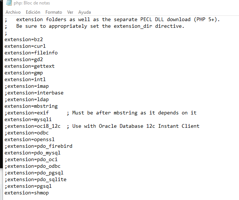Click the extension=openssl line
The image size is (239, 200).
click(30, 140)
